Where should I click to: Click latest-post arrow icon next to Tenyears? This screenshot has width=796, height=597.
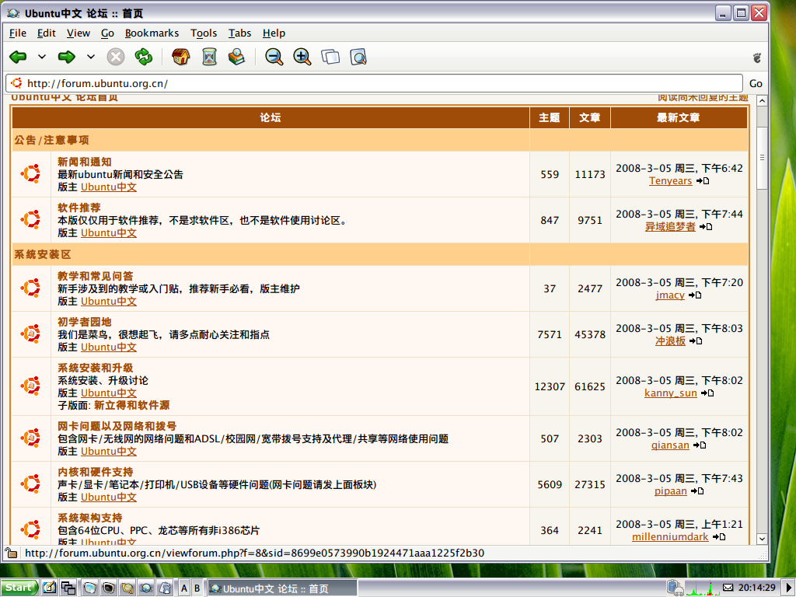(x=703, y=180)
